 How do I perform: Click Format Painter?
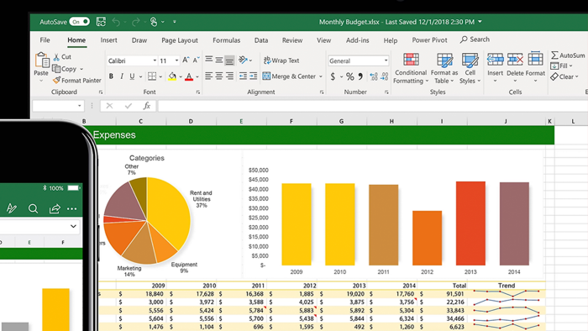point(77,80)
